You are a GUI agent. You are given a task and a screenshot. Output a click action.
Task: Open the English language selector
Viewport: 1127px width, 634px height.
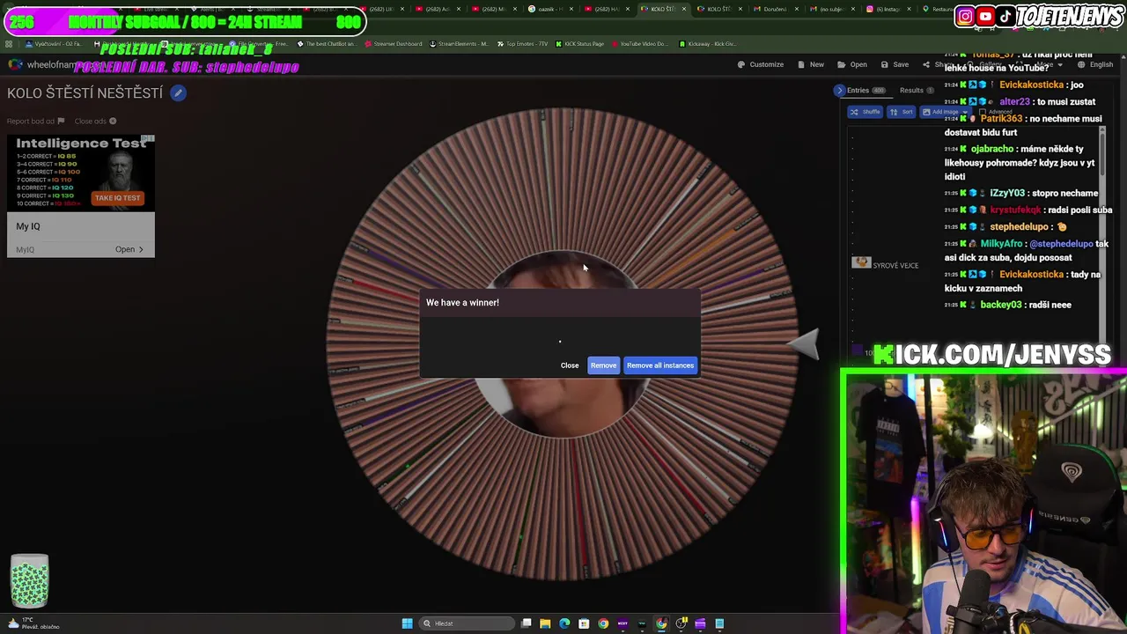coord(1096,64)
